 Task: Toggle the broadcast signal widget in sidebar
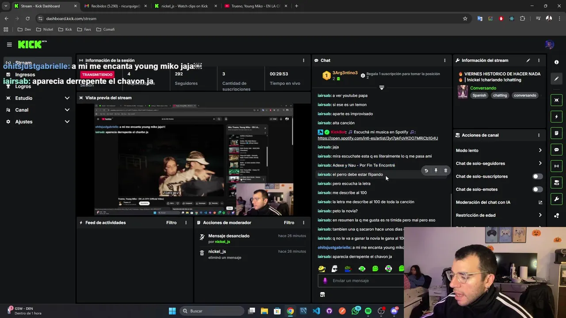(x=557, y=166)
